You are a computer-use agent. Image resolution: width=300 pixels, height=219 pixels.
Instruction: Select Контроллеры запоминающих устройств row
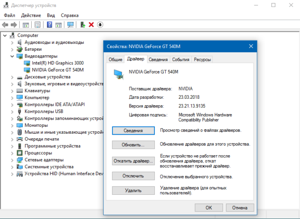pos(64,118)
